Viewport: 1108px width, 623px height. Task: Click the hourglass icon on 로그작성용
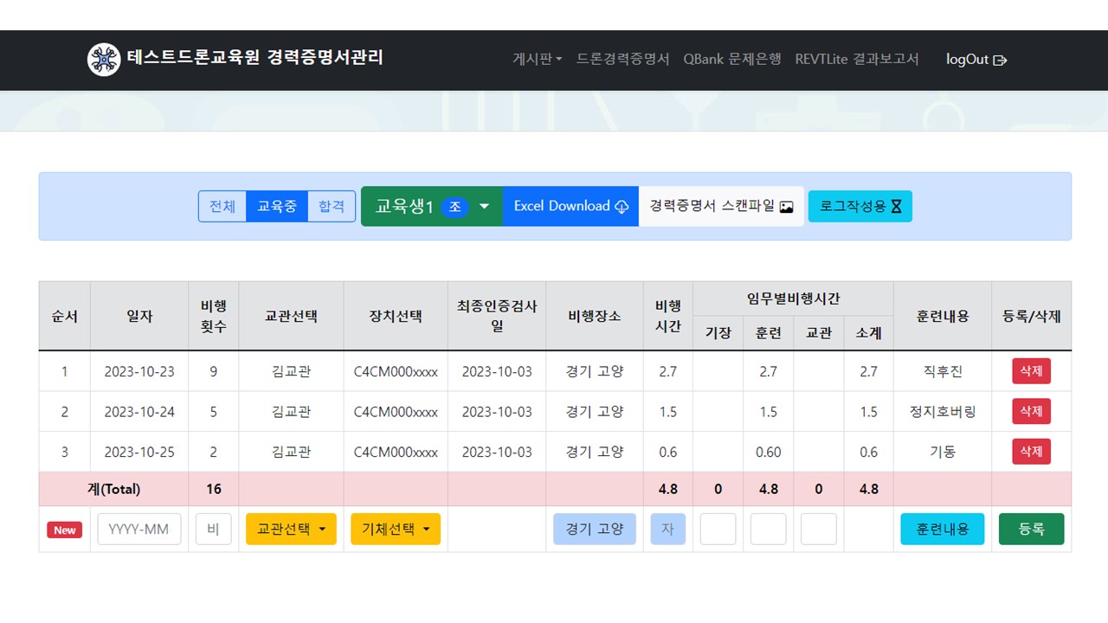click(897, 207)
